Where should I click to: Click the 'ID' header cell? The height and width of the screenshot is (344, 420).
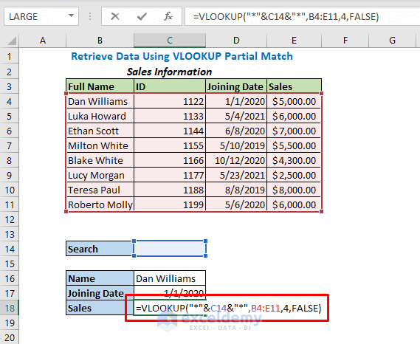tap(170, 86)
